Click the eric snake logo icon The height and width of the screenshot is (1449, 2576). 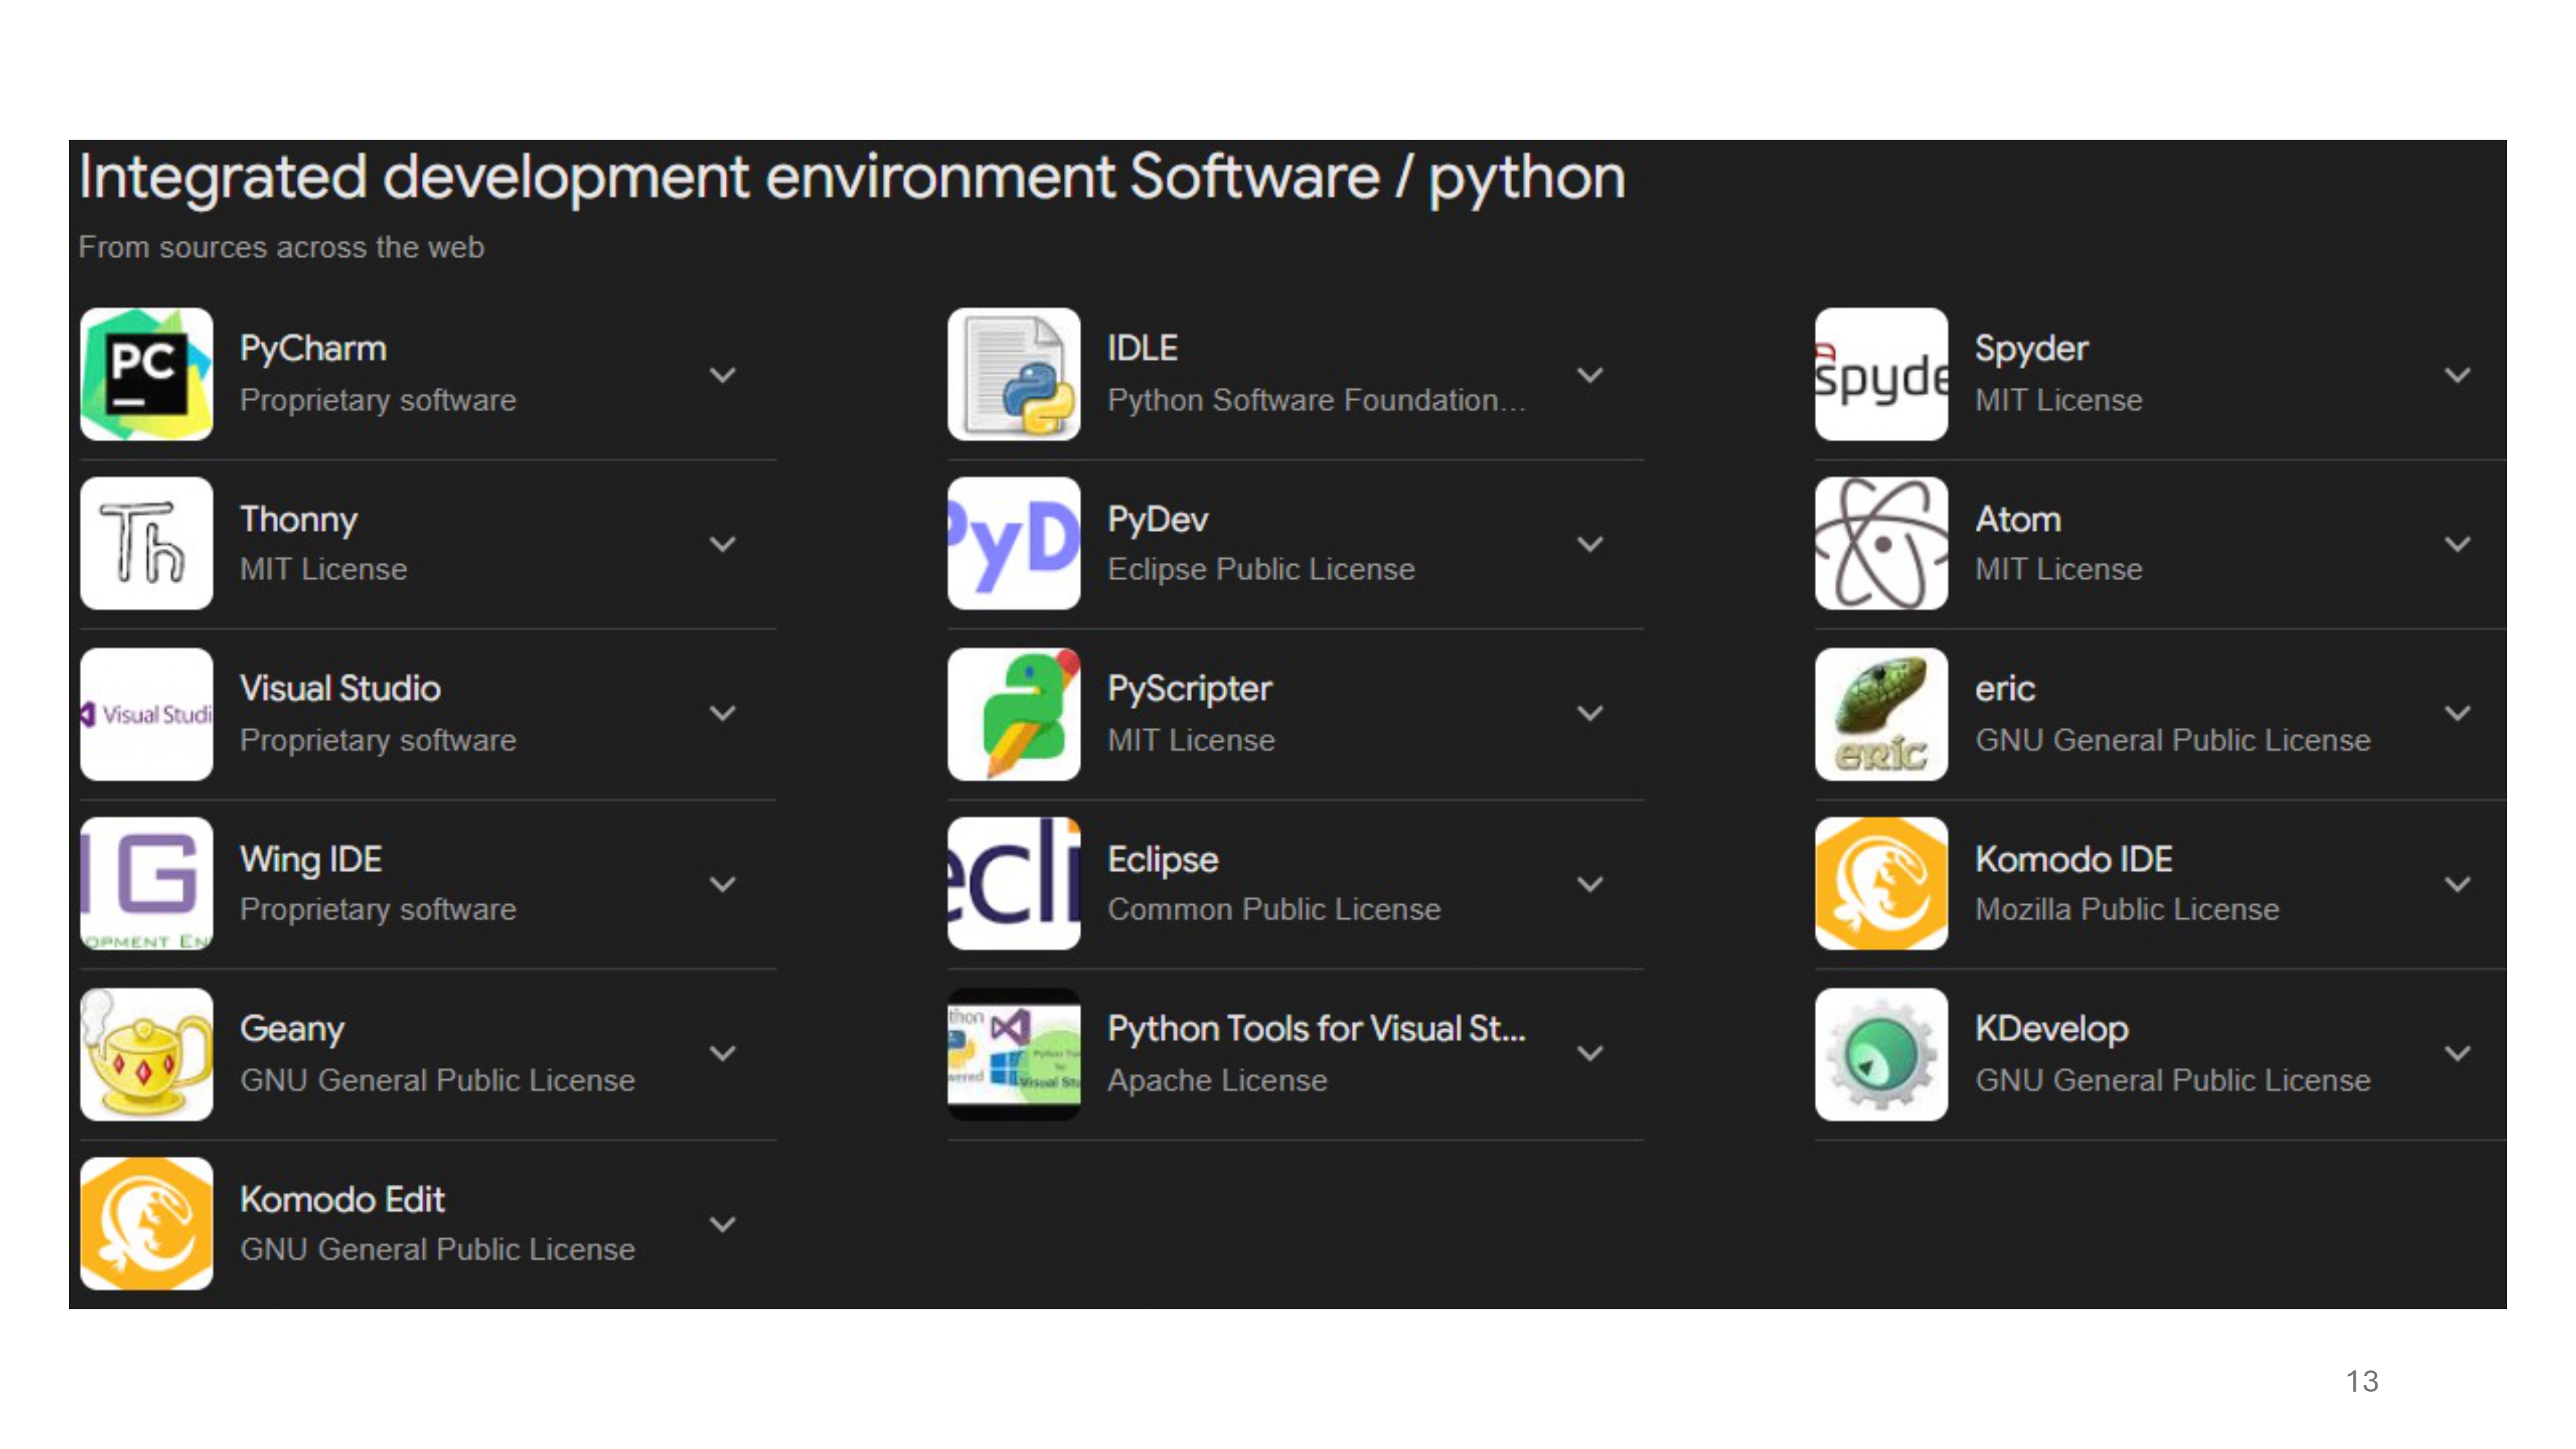tap(1881, 714)
